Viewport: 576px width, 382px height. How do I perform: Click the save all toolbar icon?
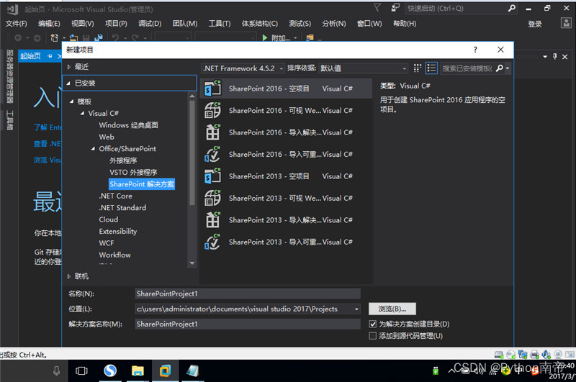point(99,37)
